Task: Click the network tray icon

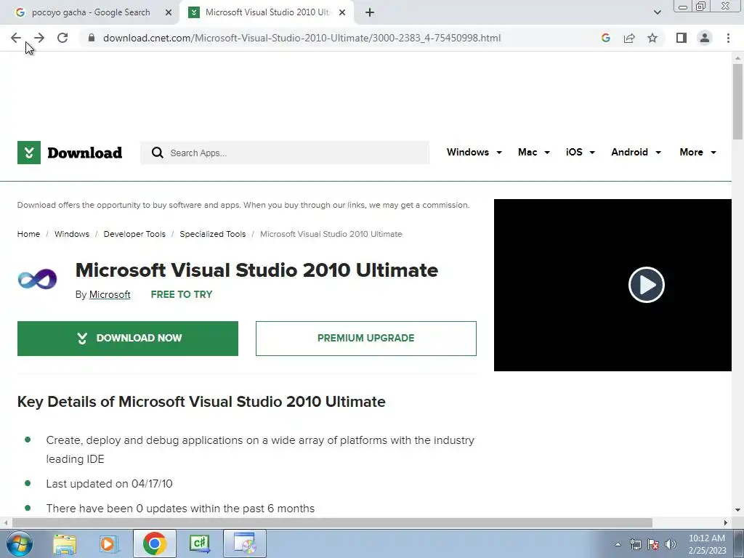Action: [x=635, y=544]
